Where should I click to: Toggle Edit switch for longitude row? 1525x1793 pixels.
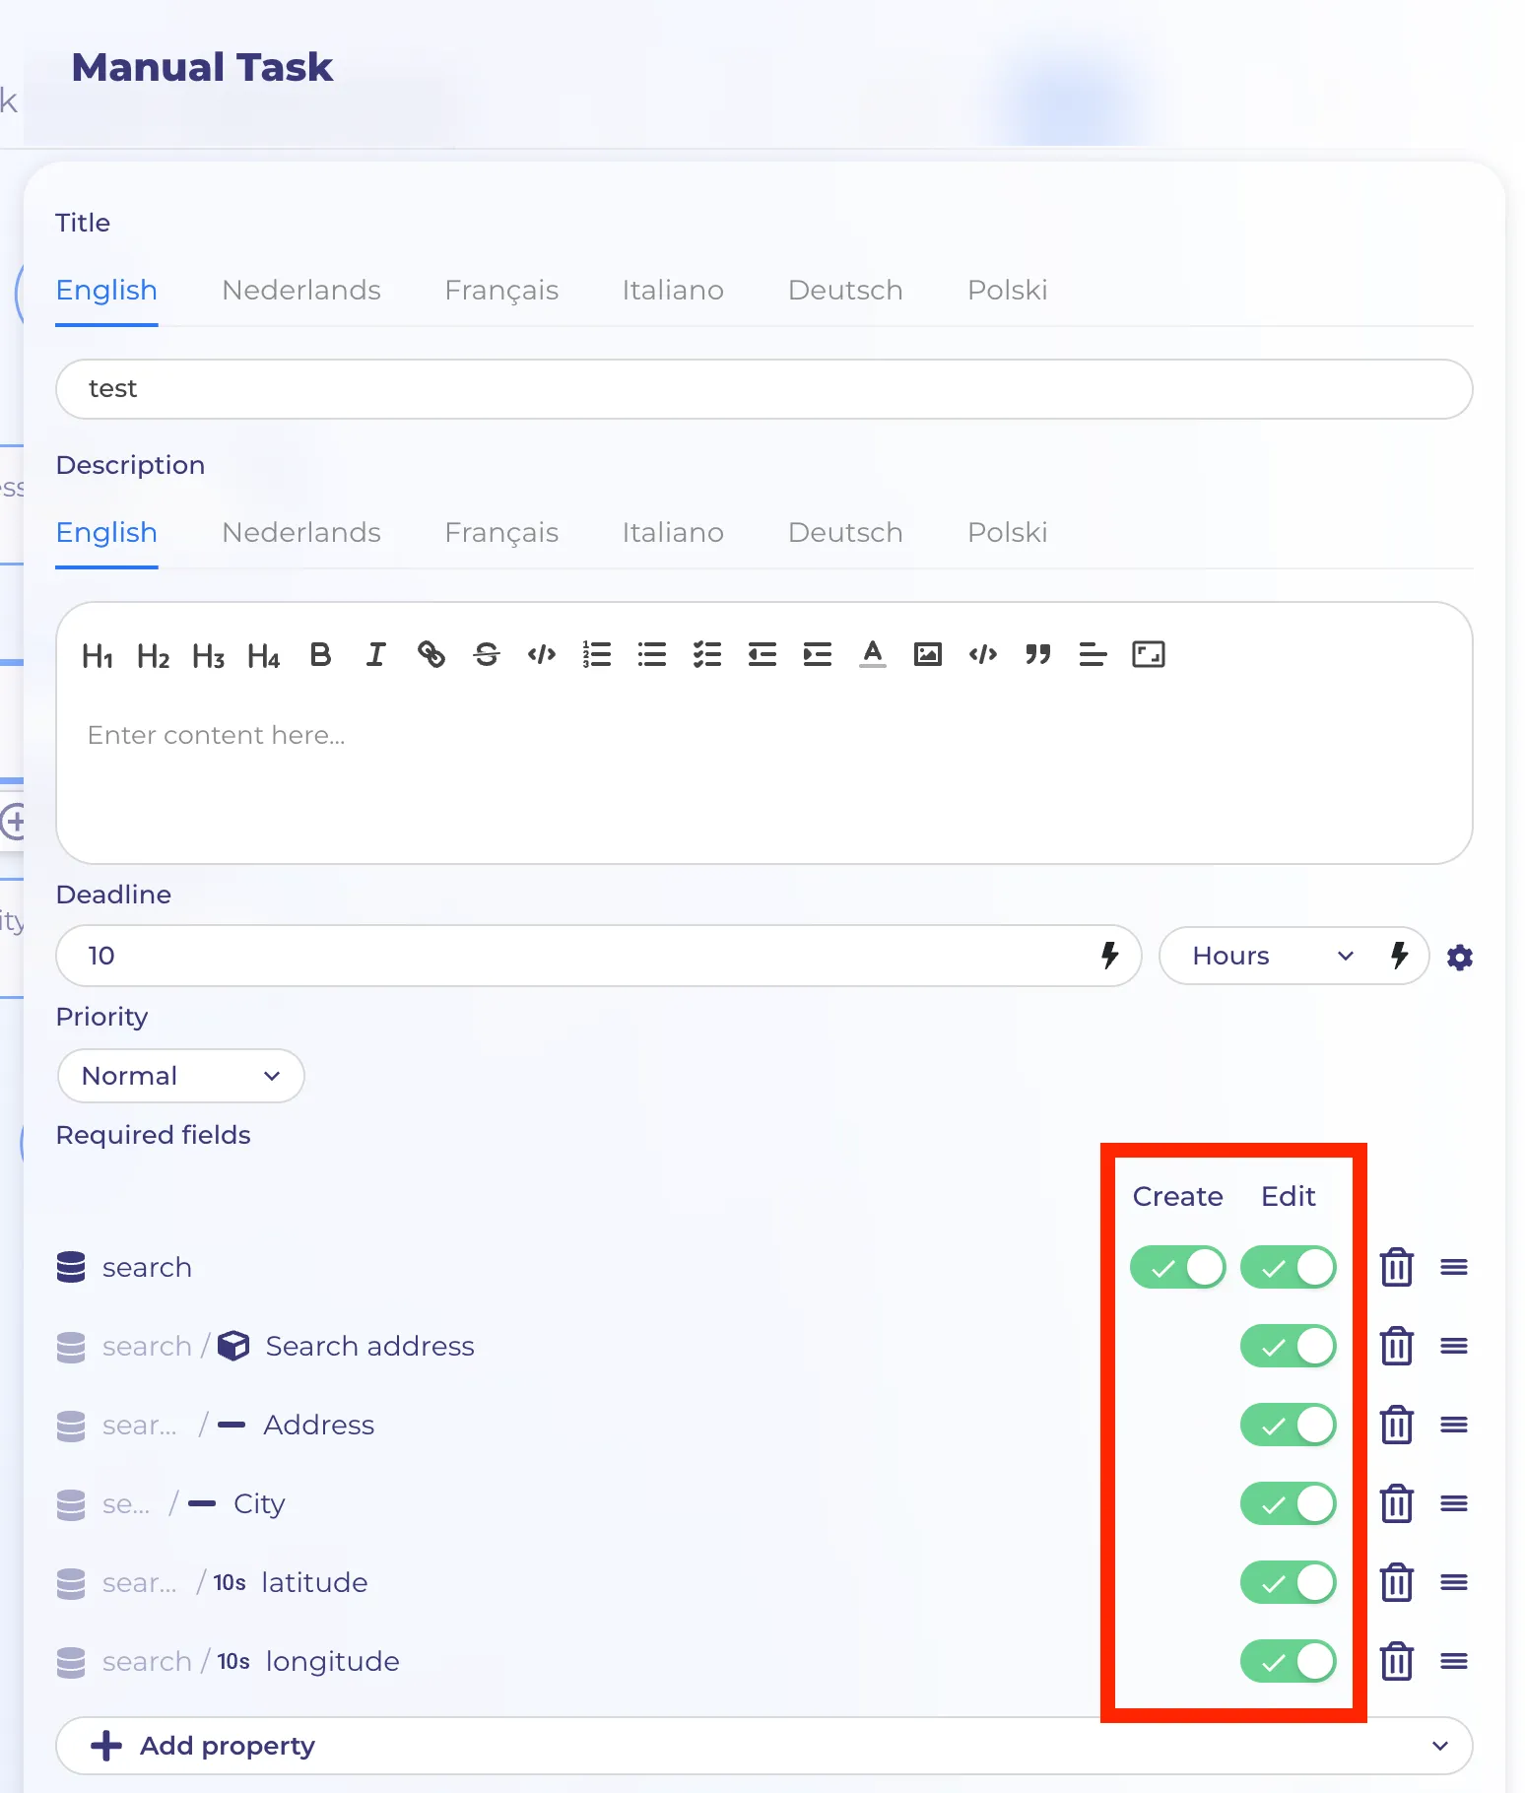1289,1661
